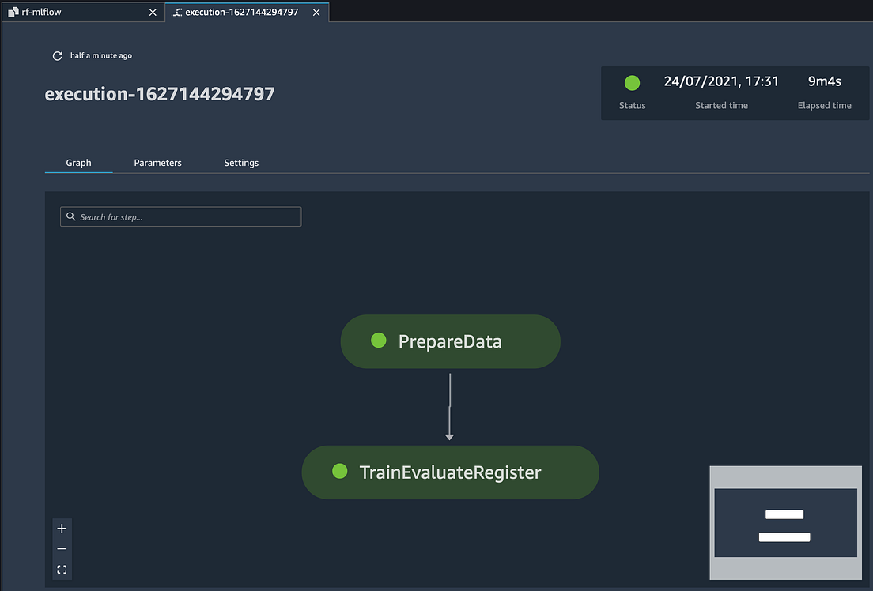Click the minimap viewport rectangle
The height and width of the screenshot is (591, 873).
[784, 522]
